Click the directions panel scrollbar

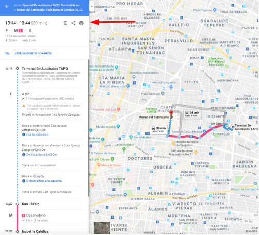click(x=89, y=128)
